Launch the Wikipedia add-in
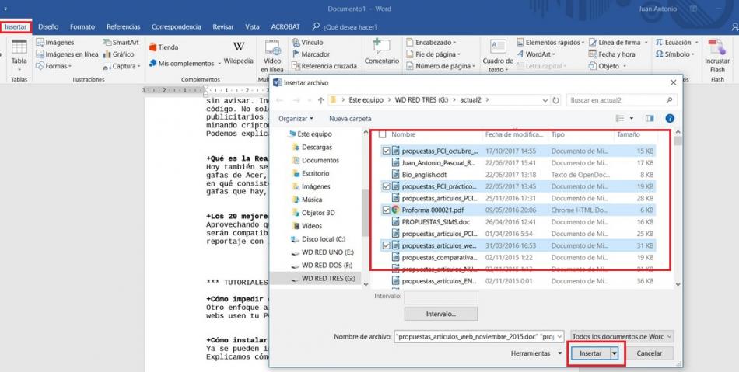 (239, 53)
